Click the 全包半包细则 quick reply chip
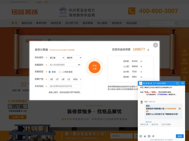Viewport: 189px width, 141px height. [166, 125]
